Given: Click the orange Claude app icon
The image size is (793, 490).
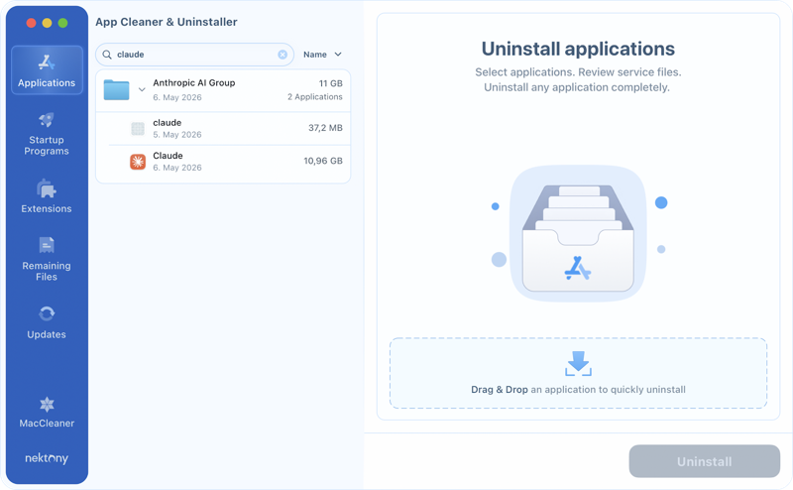Looking at the screenshot, I should [138, 162].
